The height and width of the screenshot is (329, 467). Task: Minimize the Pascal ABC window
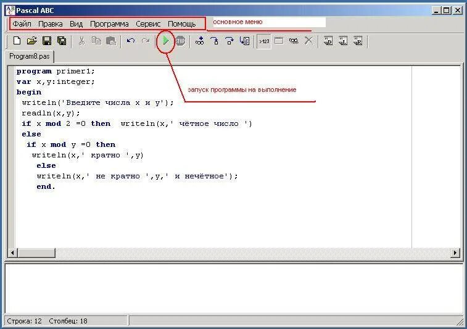pyautogui.click(x=436, y=10)
